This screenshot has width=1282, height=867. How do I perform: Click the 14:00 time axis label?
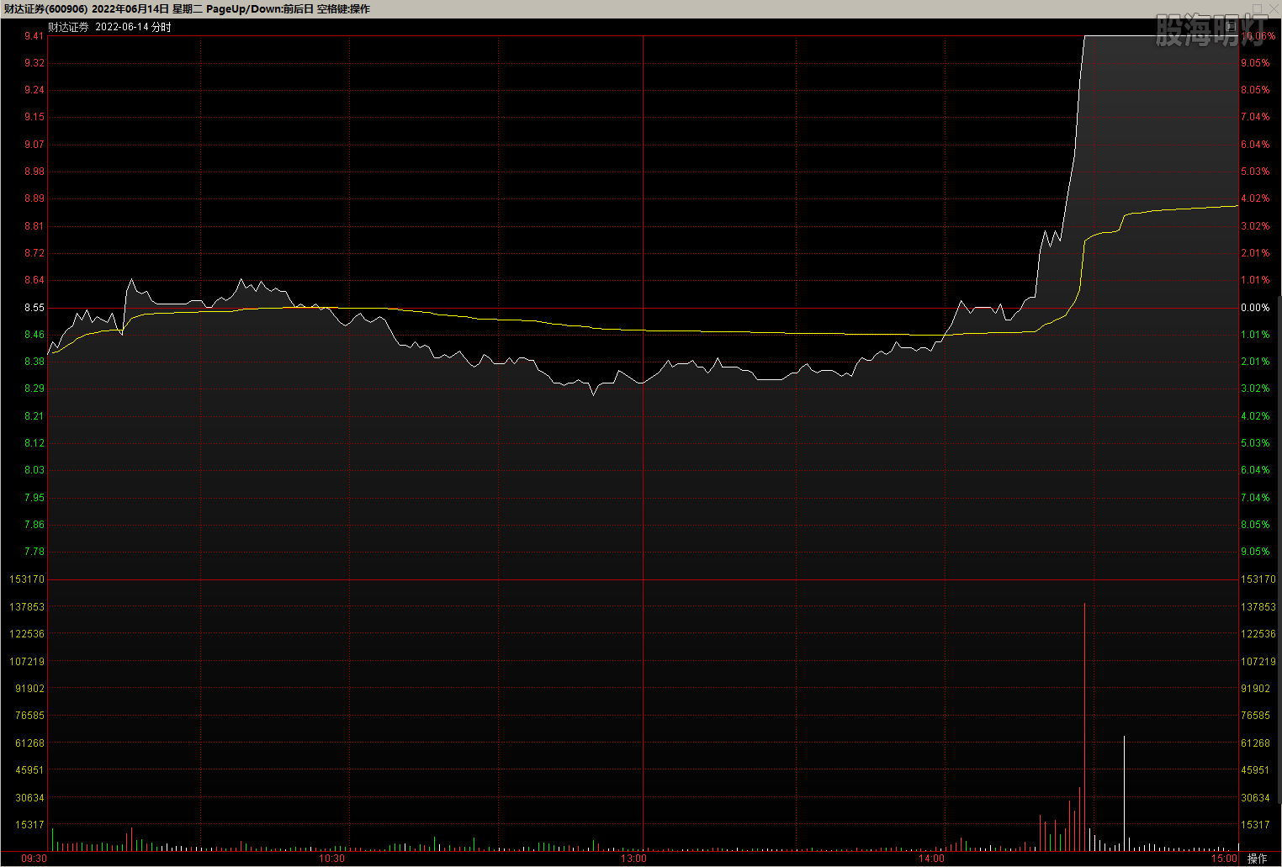click(x=931, y=859)
